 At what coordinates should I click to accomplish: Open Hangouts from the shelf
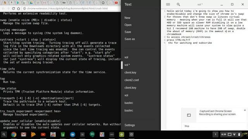click(x=92, y=134)
